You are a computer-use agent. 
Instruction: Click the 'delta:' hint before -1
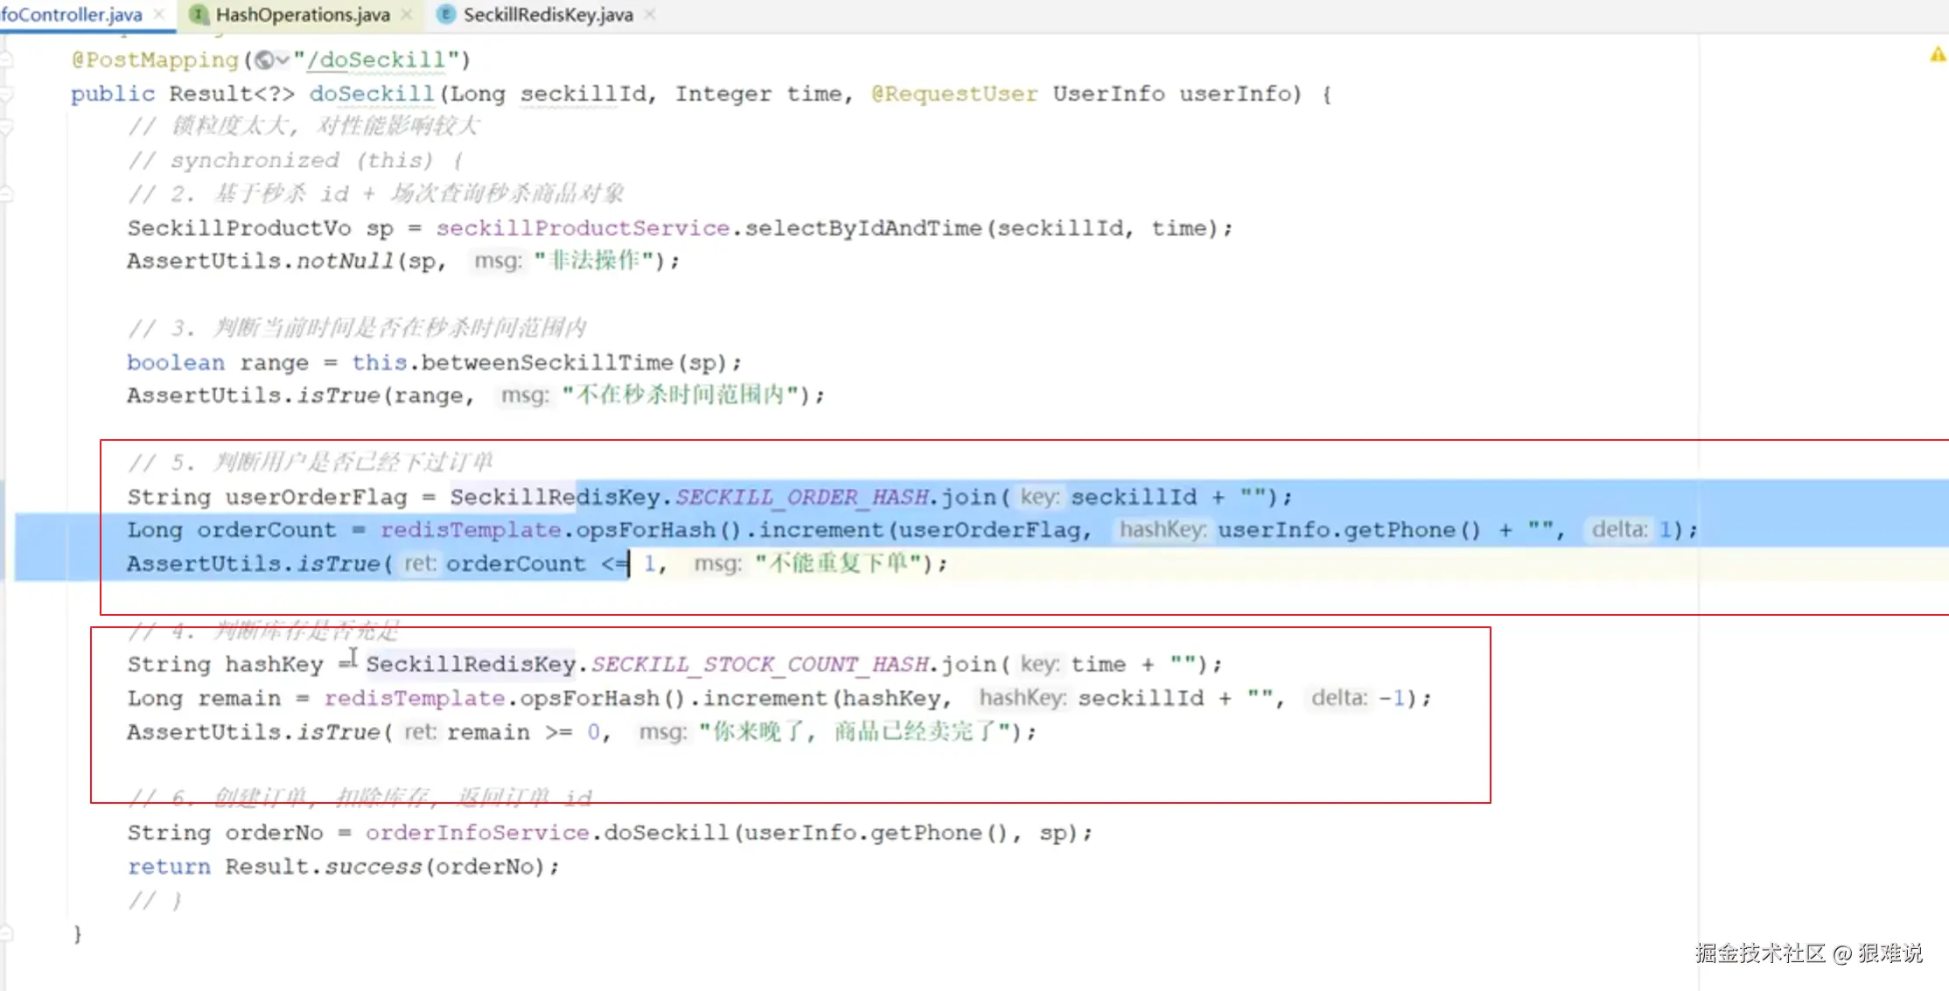1338,698
